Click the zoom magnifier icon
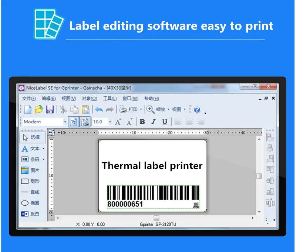296x252 pixels. pos(151,109)
